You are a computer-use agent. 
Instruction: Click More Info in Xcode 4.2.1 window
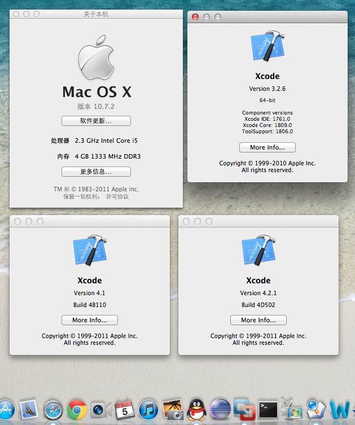point(258,320)
